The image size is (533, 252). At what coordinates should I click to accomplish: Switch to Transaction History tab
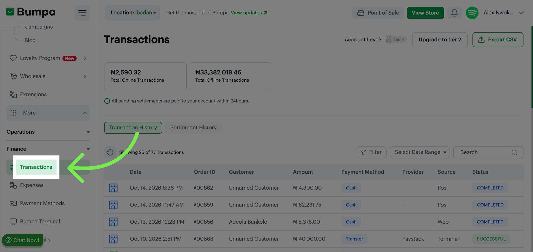pyautogui.click(x=133, y=128)
